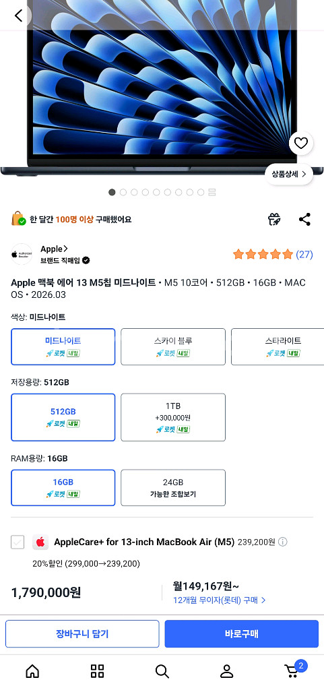Open the Apple brand store link
This screenshot has width=324, height=690.
pos(54,249)
